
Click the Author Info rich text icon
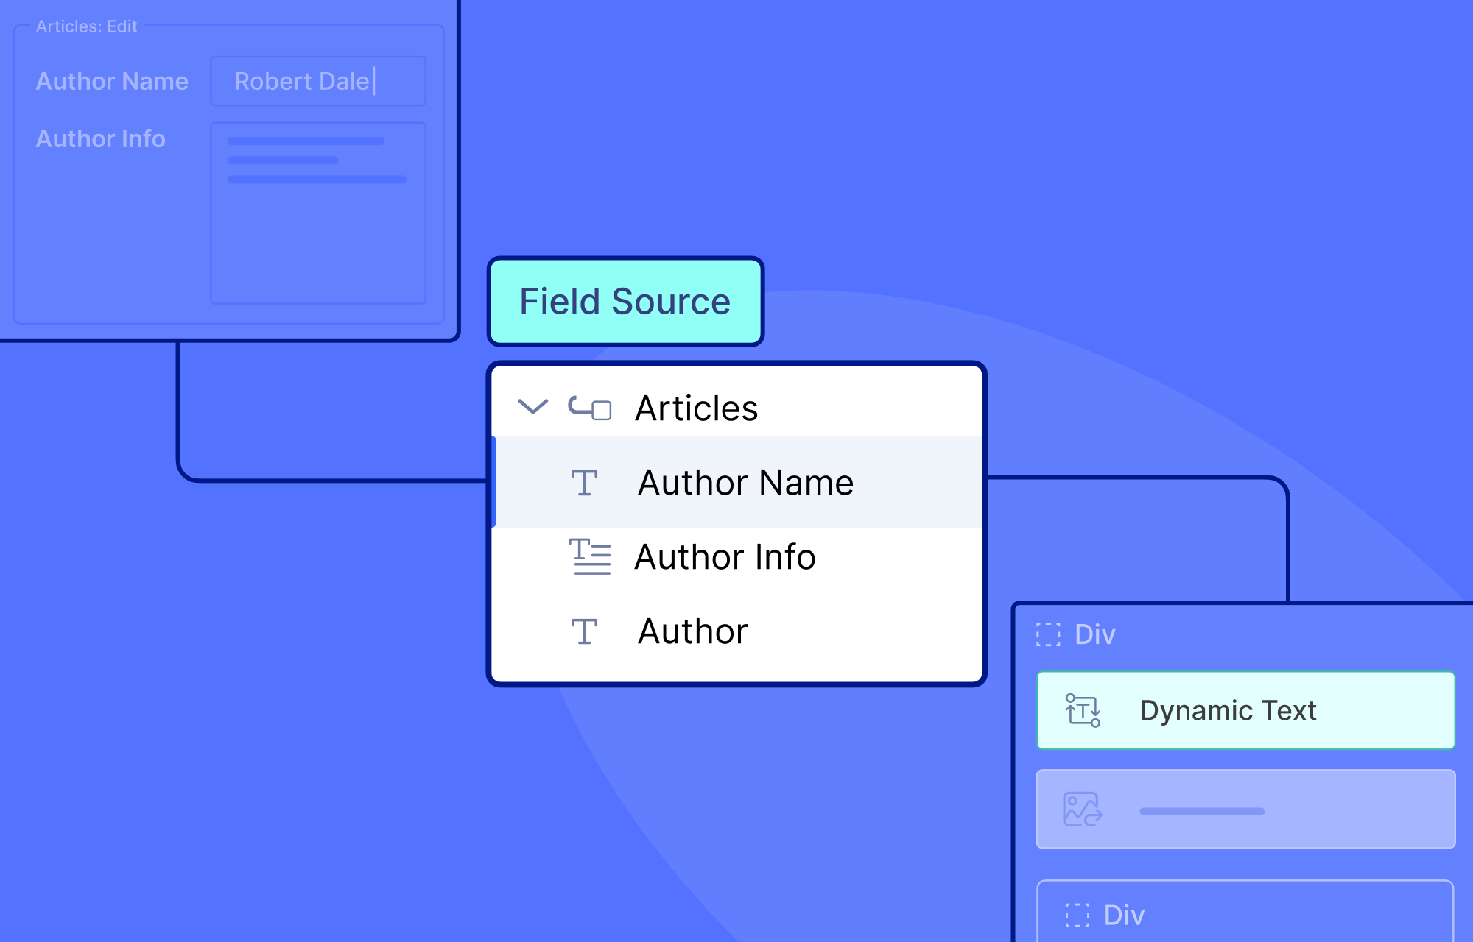pyautogui.click(x=590, y=556)
